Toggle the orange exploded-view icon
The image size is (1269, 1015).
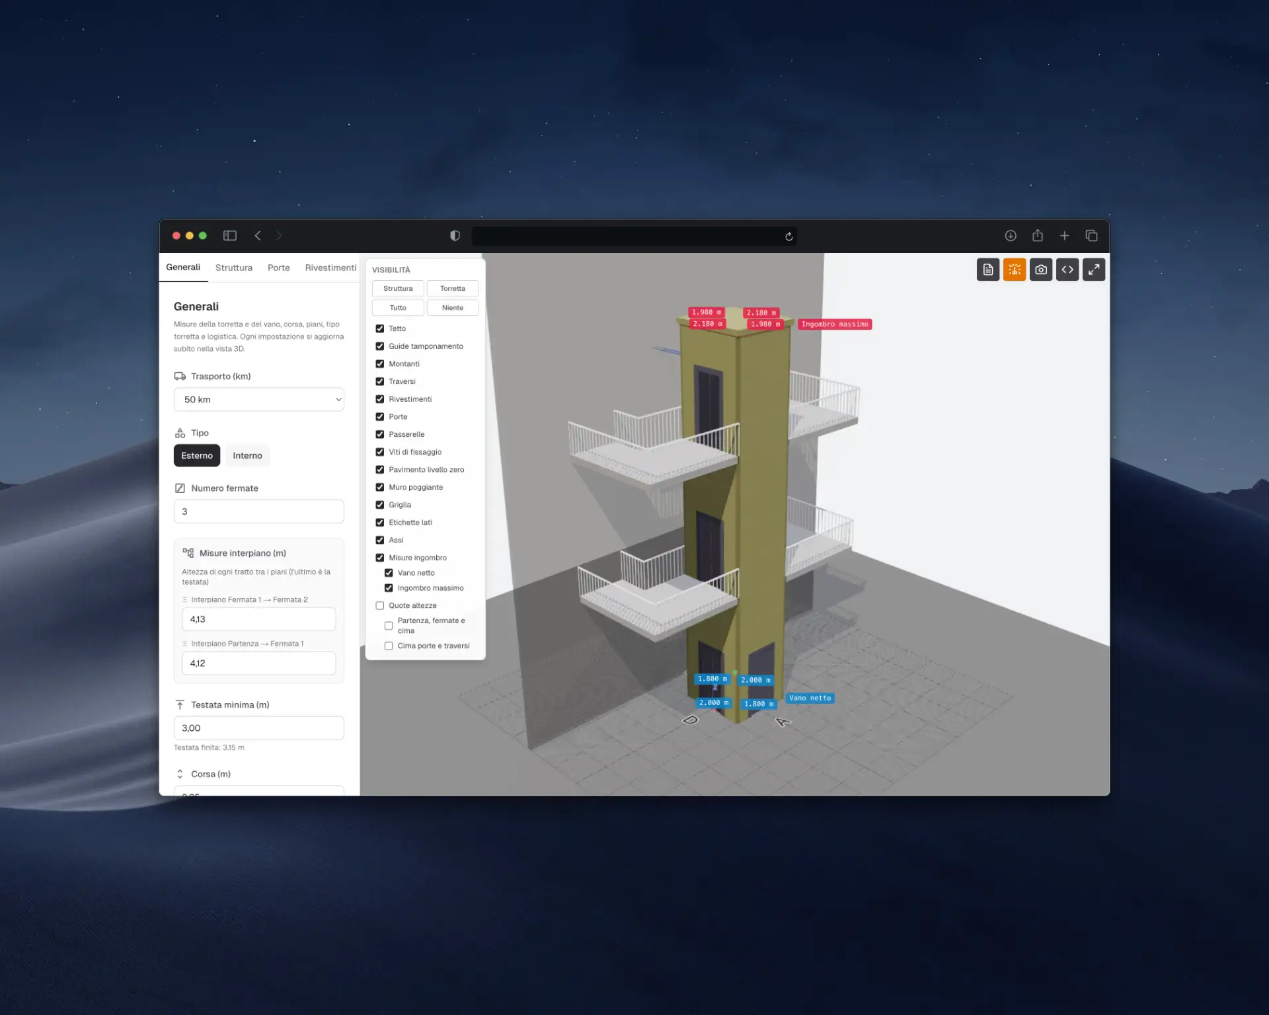tap(1014, 270)
